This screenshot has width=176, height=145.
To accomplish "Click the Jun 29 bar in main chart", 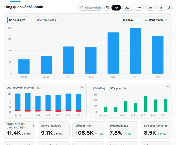I will point(24,66).
